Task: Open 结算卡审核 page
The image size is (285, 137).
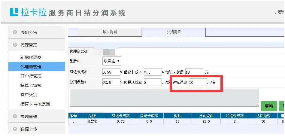Action: [x=31, y=85]
